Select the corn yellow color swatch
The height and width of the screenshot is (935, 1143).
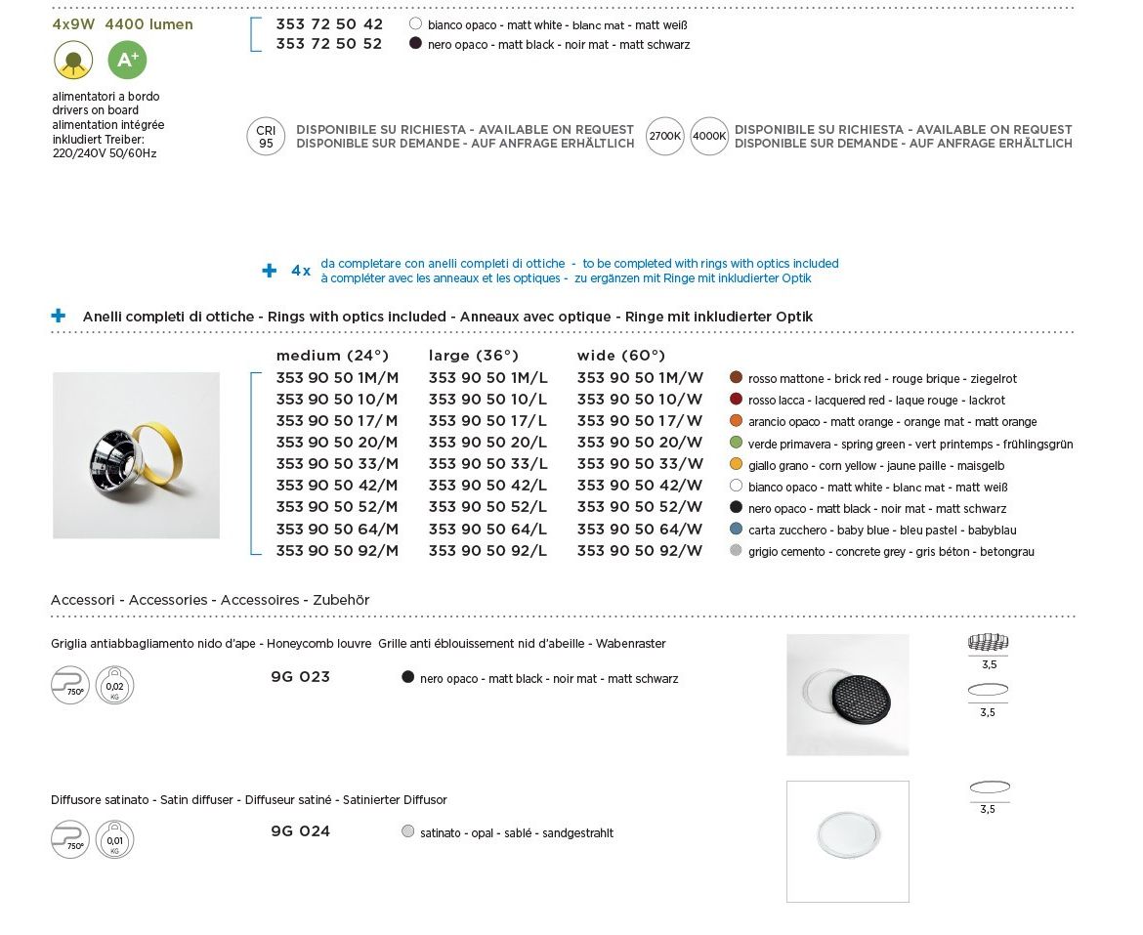737,464
